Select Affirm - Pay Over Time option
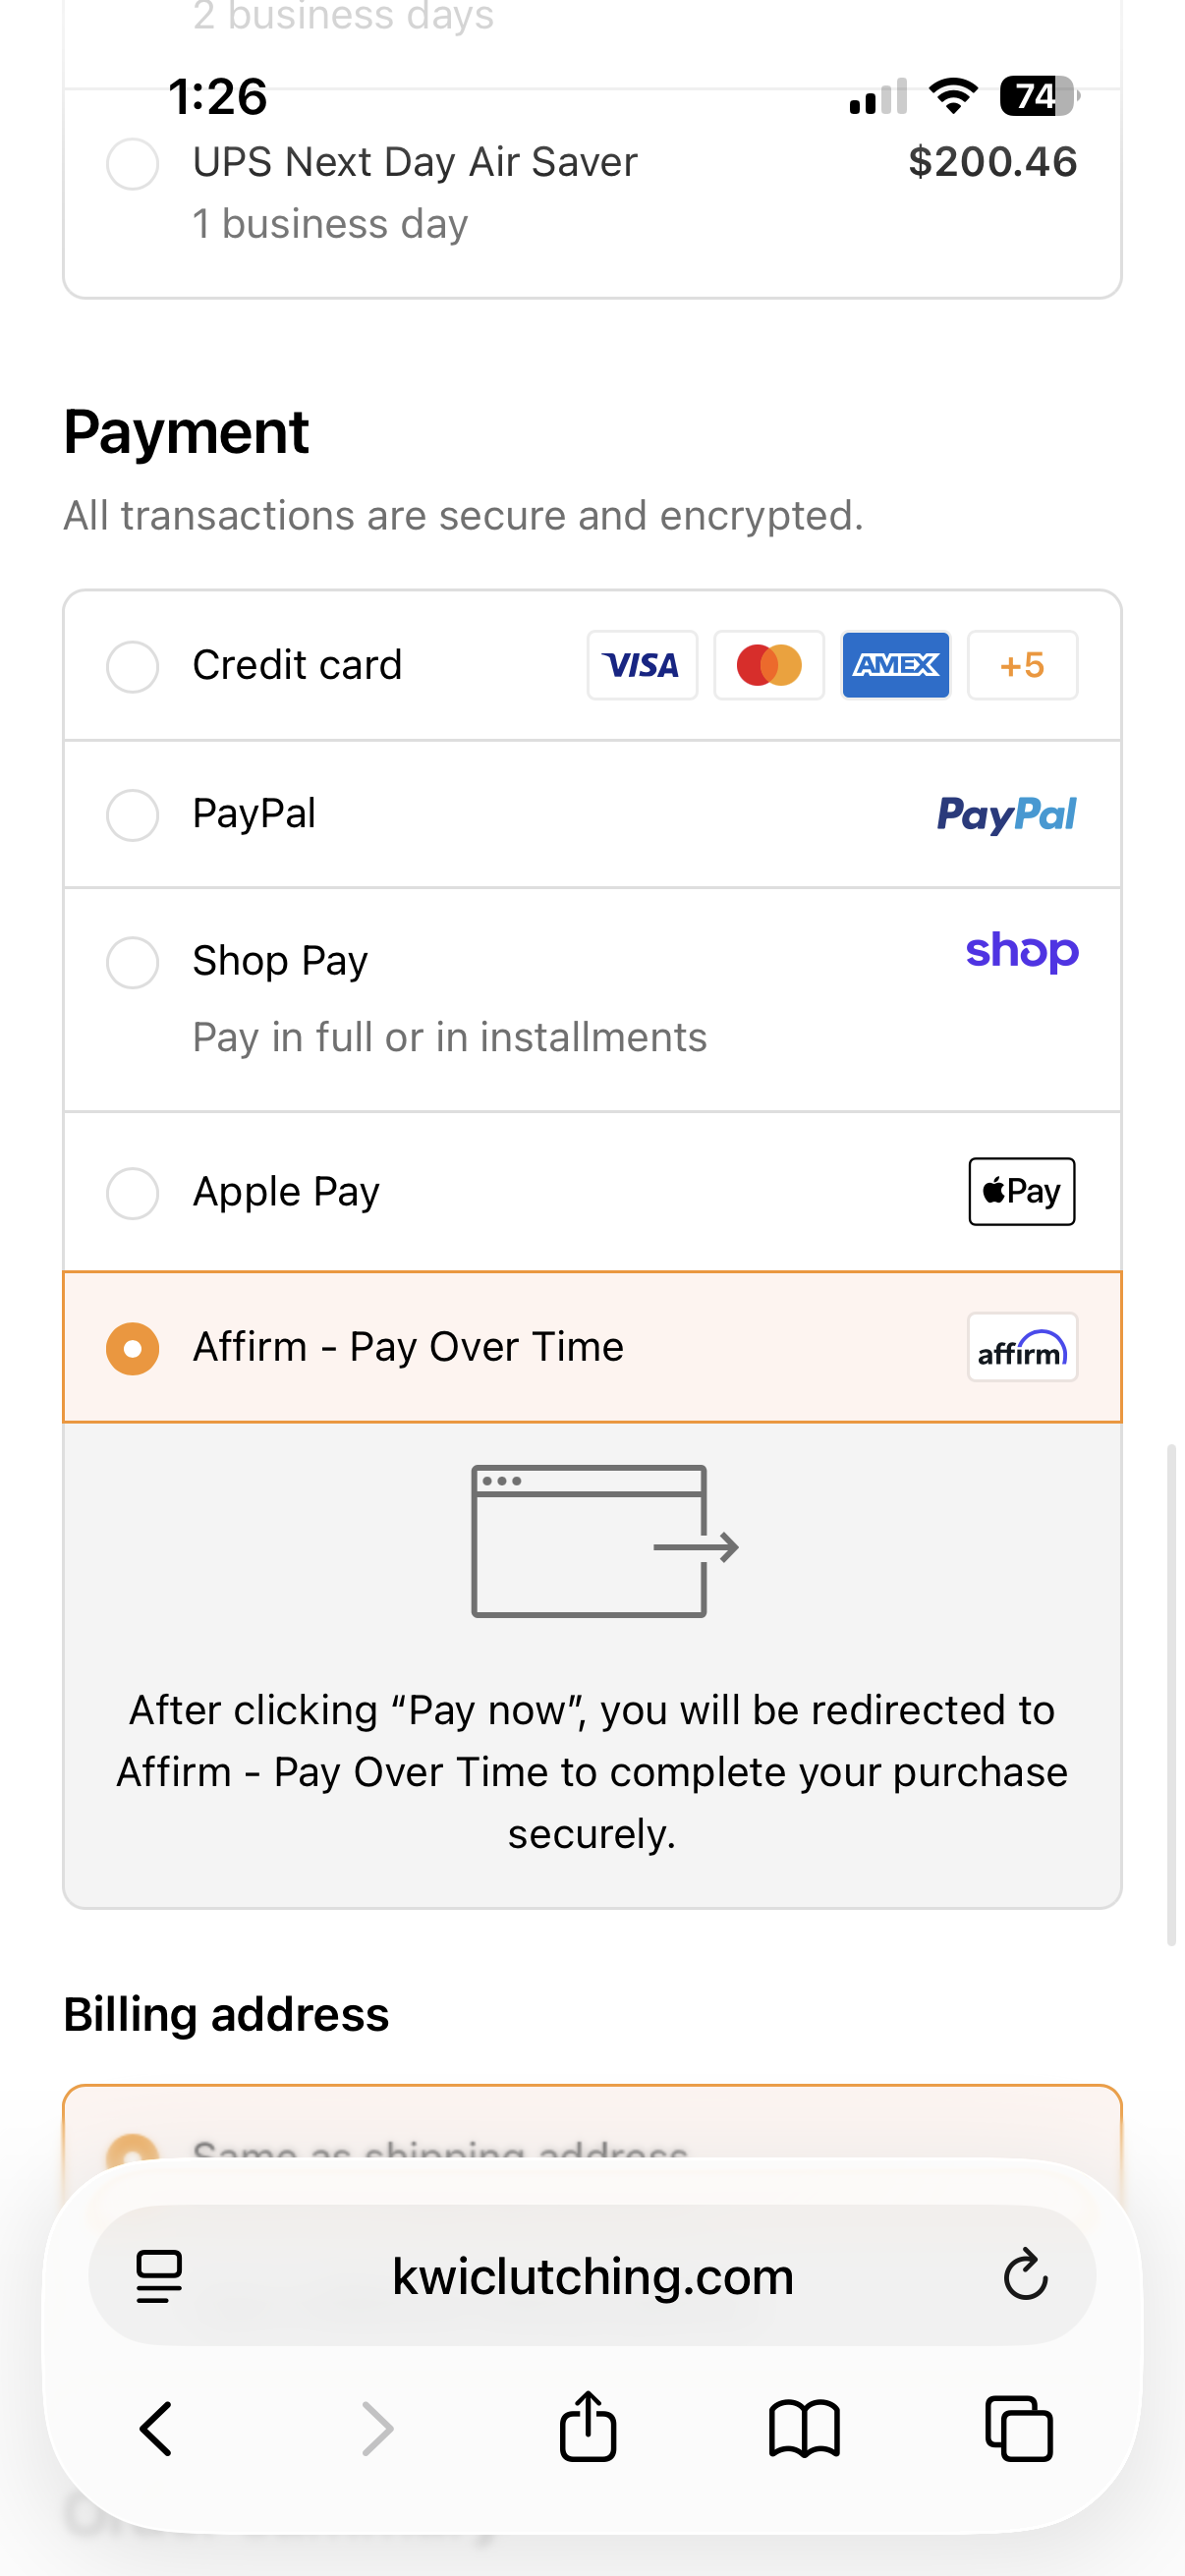 [x=133, y=1348]
